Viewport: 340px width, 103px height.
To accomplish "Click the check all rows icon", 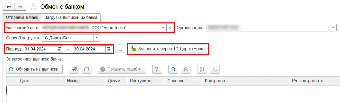I will tap(74, 69).
